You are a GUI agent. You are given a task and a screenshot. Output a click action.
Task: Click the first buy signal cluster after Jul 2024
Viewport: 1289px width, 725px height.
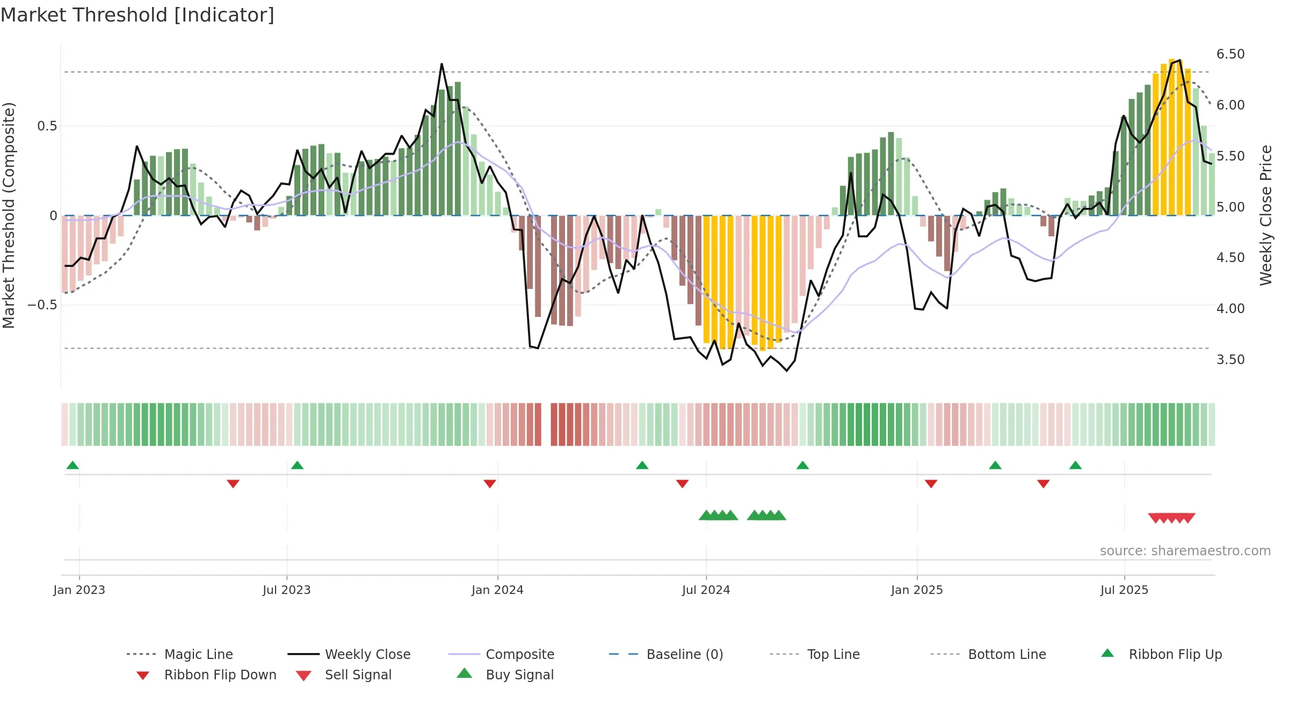[x=719, y=515]
